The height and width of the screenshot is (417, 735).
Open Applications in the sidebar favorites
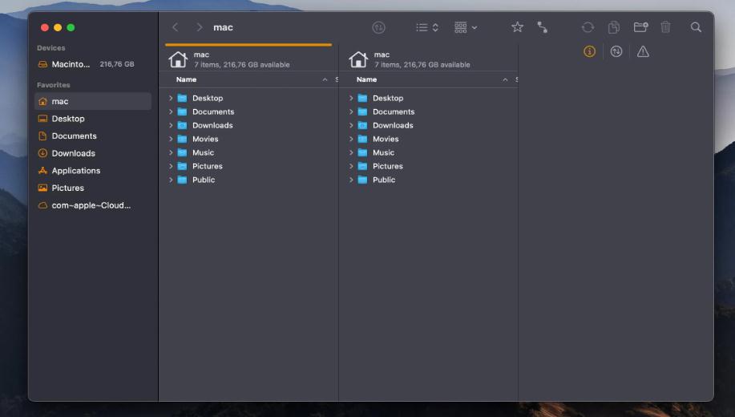pos(75,171)
